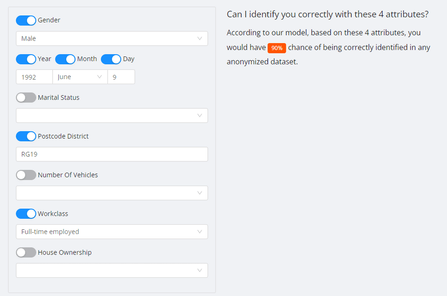
Task: Expand the Marital Status dropdown
Action: 112,116
